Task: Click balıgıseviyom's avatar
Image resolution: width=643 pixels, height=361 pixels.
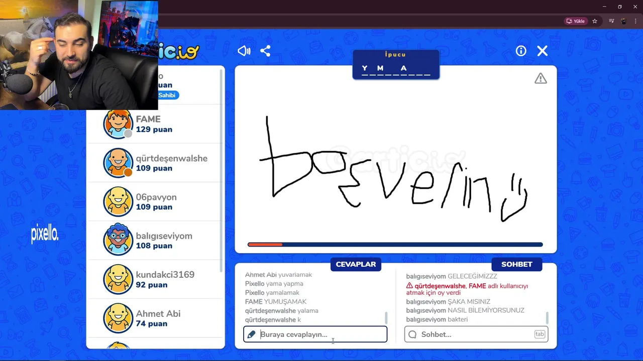Action: (x=118, y=240)
